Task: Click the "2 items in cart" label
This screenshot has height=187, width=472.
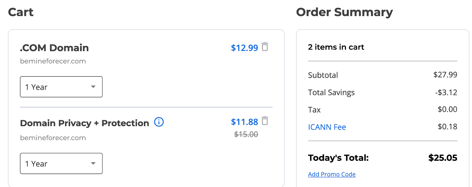Action: pyautogui.click(x=336, y=47)
